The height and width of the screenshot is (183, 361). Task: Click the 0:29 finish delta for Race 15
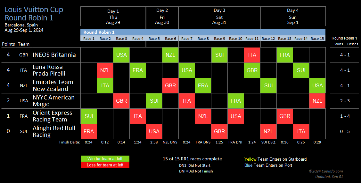317,142
